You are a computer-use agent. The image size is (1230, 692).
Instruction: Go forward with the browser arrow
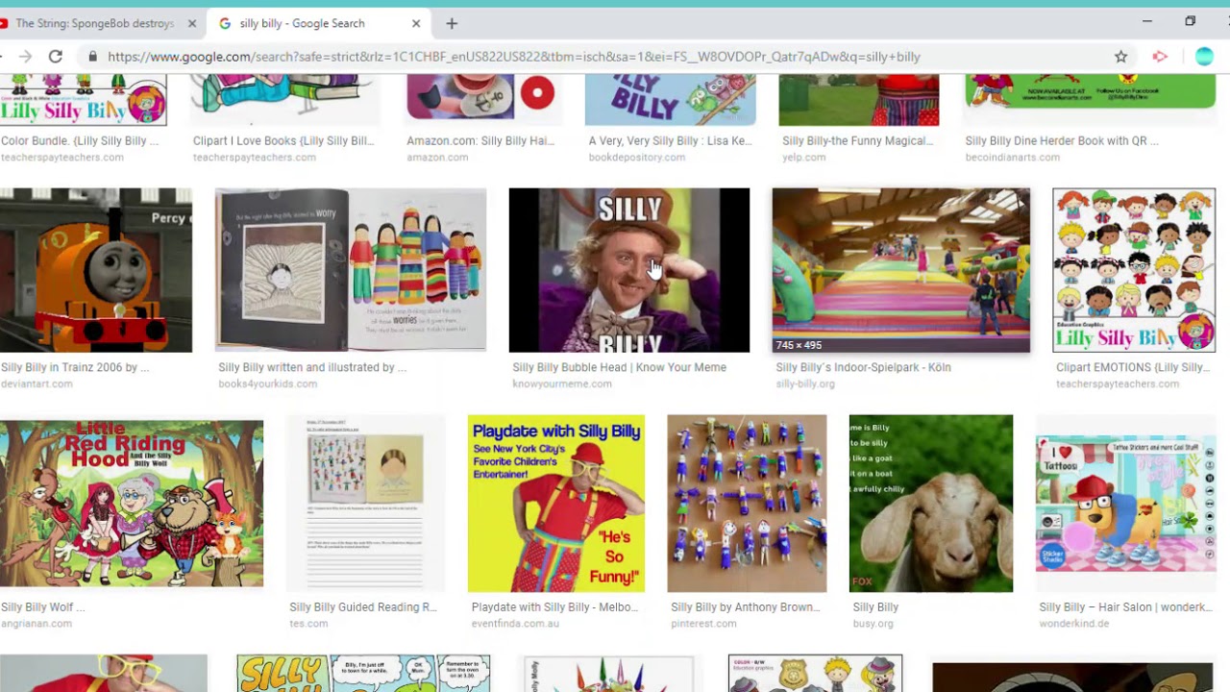[25, 57]
